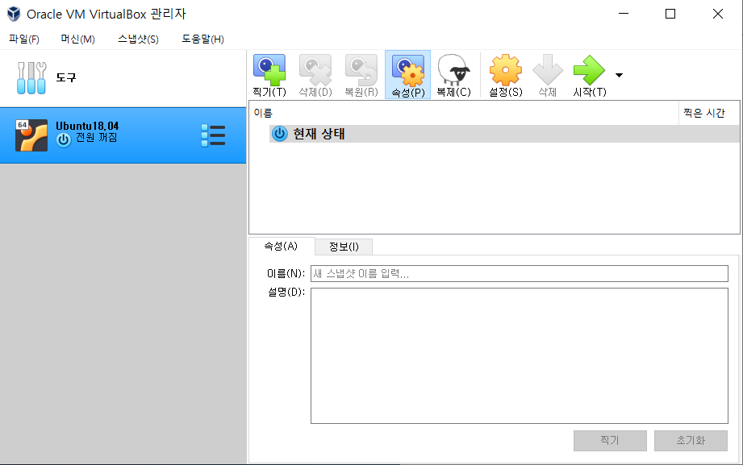The height and width of the screenshot is (465, 743).
Task: Click the Take (찍기) button at bottom
Action: [x=610, y=440]
